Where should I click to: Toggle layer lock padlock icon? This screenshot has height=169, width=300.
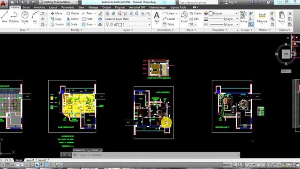pyautogui.click(x=116, y=24)
